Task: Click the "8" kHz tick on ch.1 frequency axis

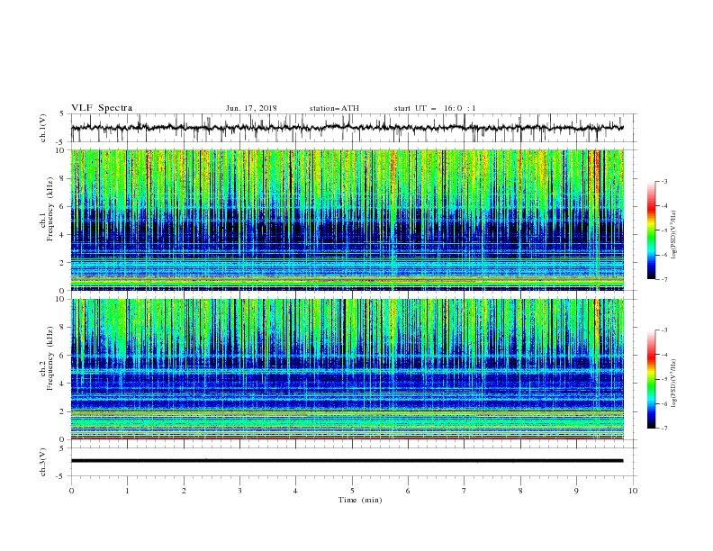Action: click(x=63, y=178)
